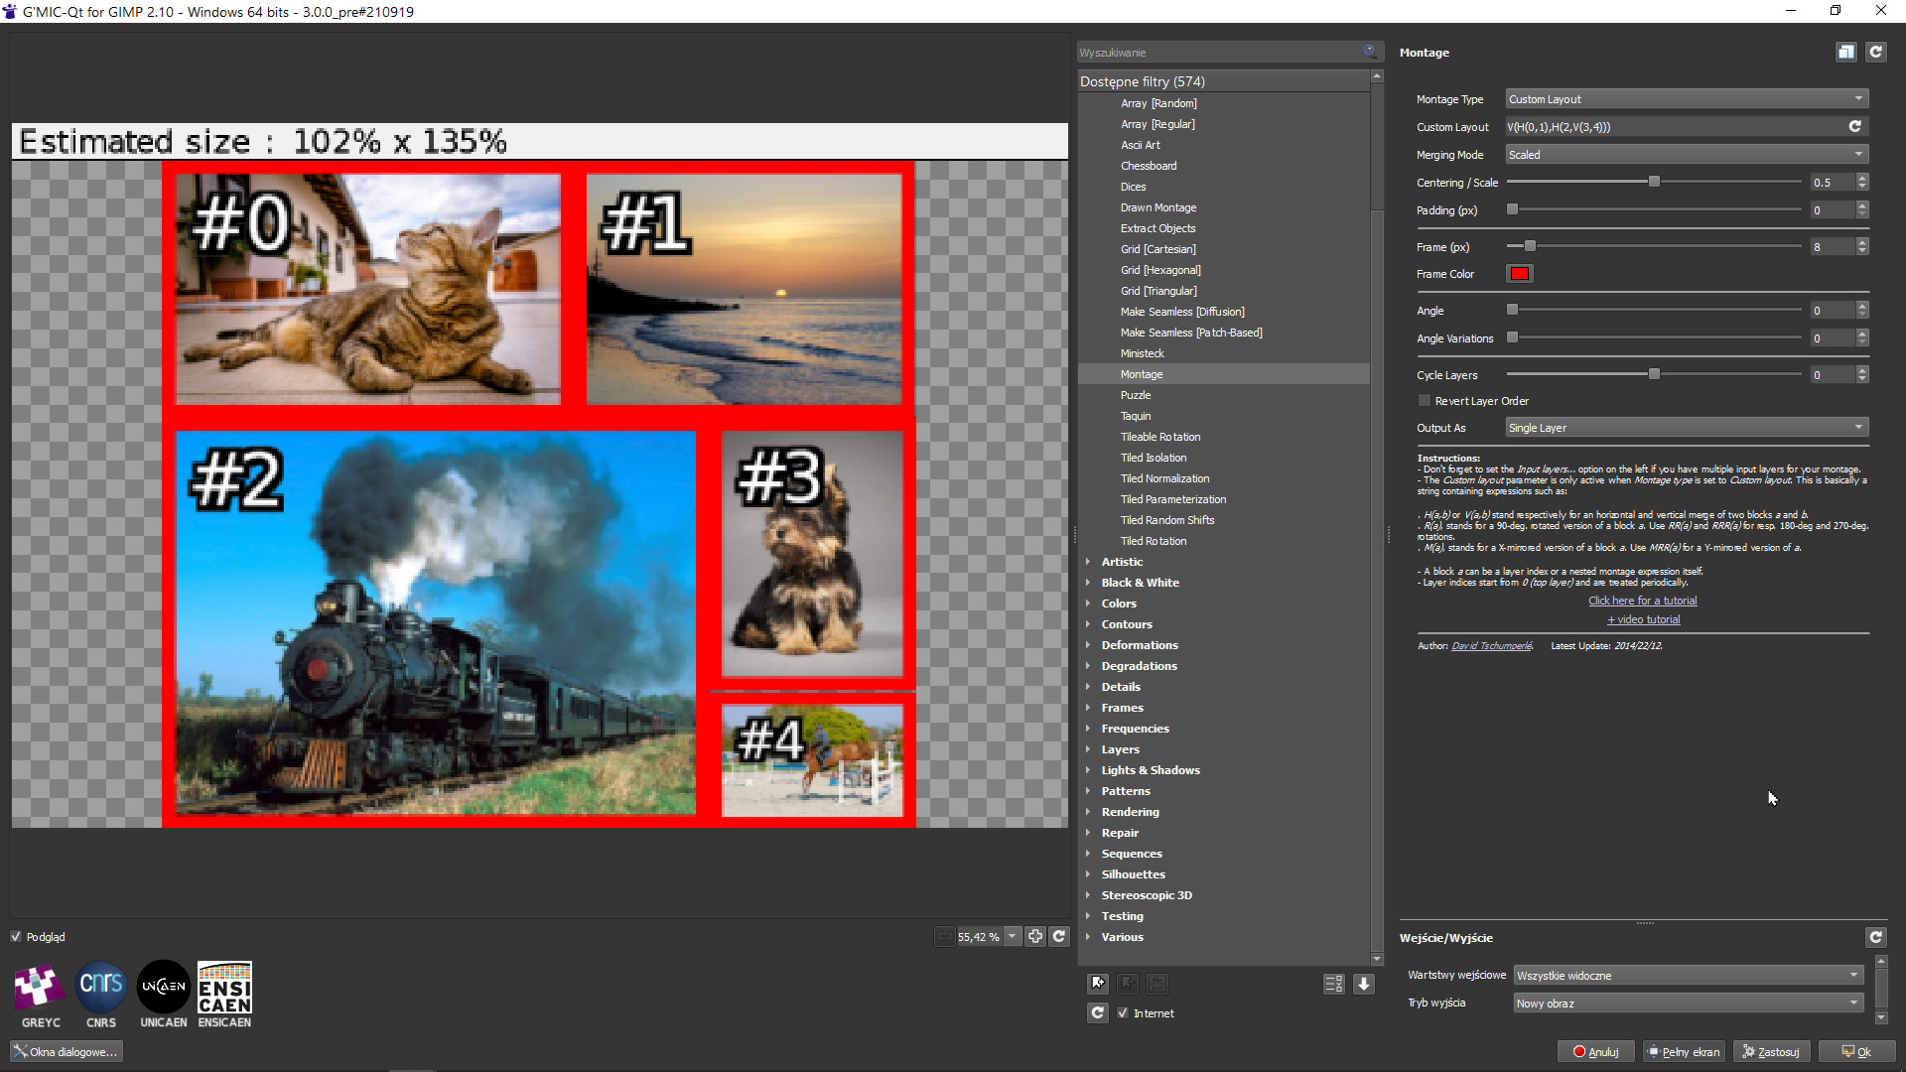Open 'Click here for a tutorial' link
Image resolution: width=1906 pixels, height=1072 pixels.
pos(1642,601)
